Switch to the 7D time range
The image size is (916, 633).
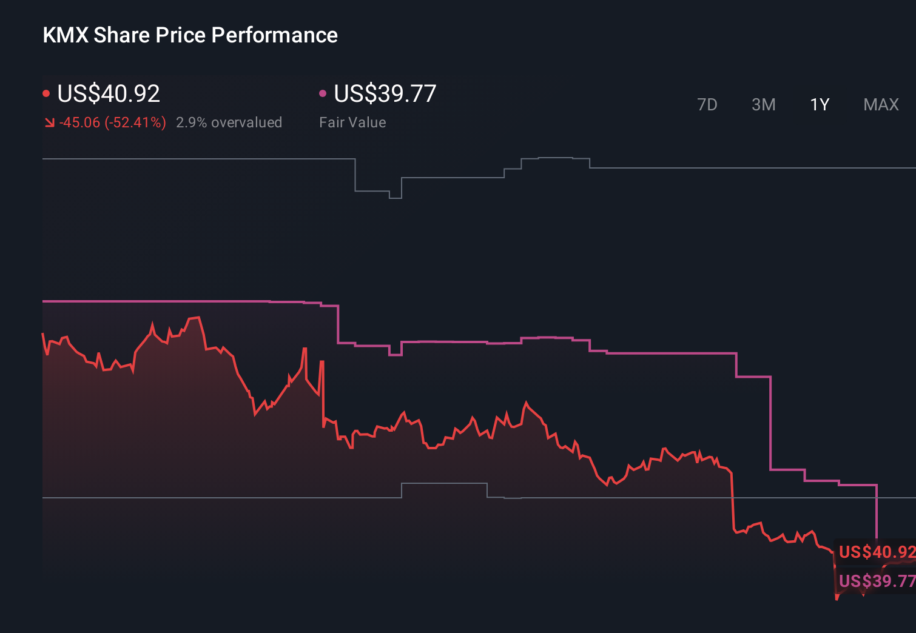point(708,104)
